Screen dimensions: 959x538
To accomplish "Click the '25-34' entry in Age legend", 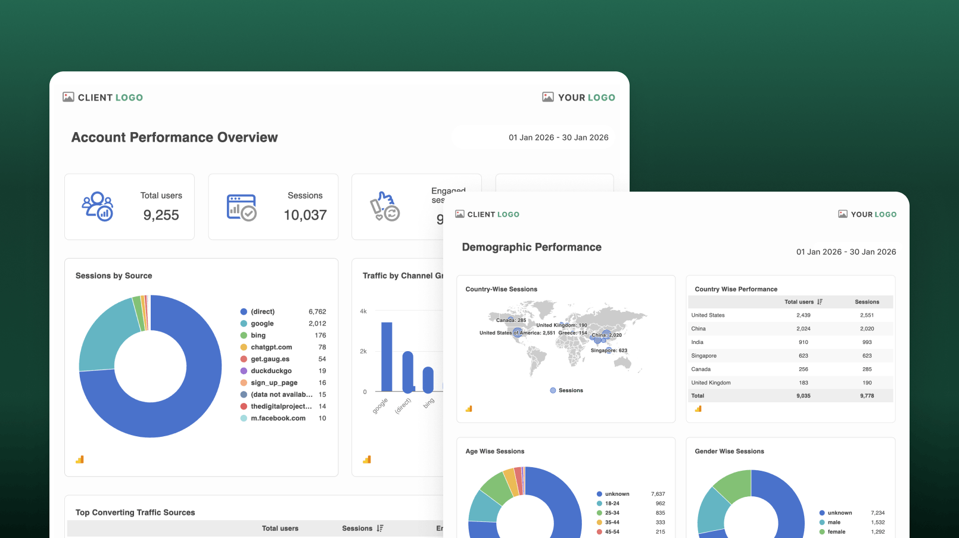I will point(631,513).
